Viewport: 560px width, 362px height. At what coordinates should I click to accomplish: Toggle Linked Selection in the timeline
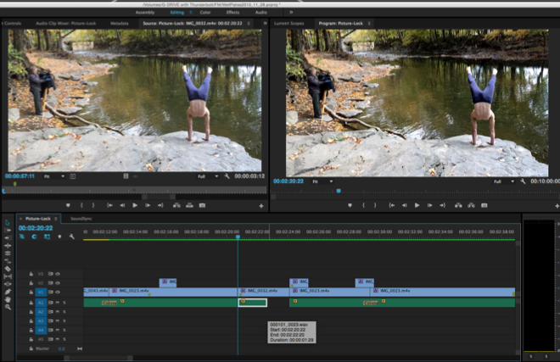pyautogui.click(x=47, y=237)
